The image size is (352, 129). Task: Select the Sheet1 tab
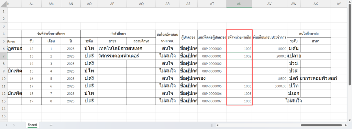32,125
